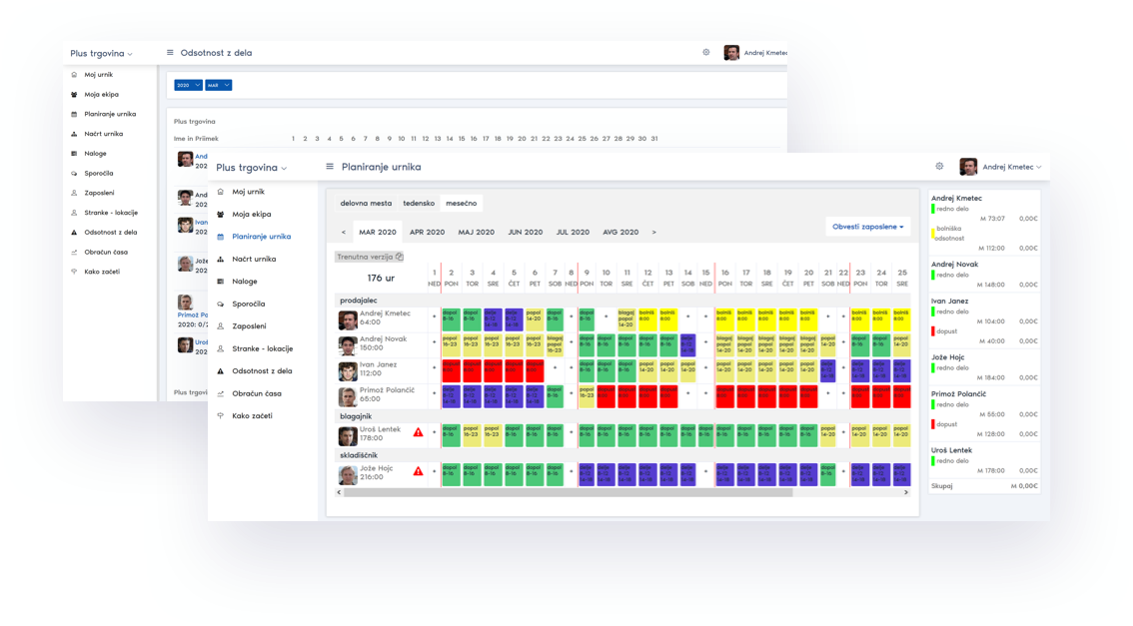Click next months arrow after AVG 2020
Viewport: 1133px width, 626px height.
point(654,232)
